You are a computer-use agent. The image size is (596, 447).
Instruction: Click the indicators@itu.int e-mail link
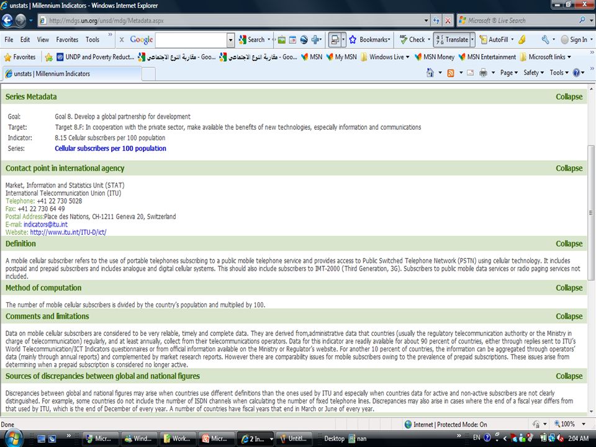(45, 225)
